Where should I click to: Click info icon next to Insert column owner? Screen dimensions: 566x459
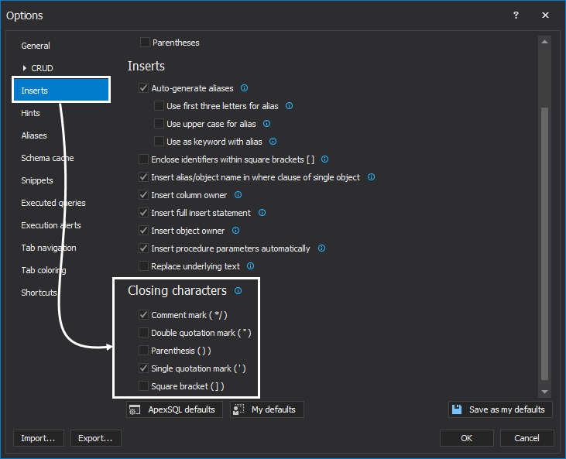point(238,195)
